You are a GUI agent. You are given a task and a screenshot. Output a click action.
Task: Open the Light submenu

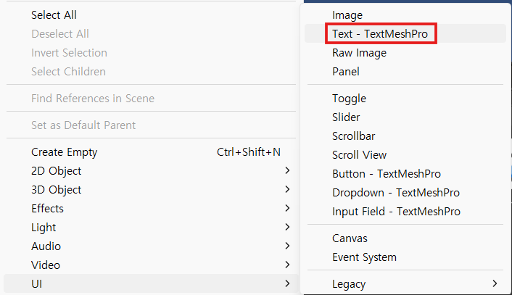[151, 227]
